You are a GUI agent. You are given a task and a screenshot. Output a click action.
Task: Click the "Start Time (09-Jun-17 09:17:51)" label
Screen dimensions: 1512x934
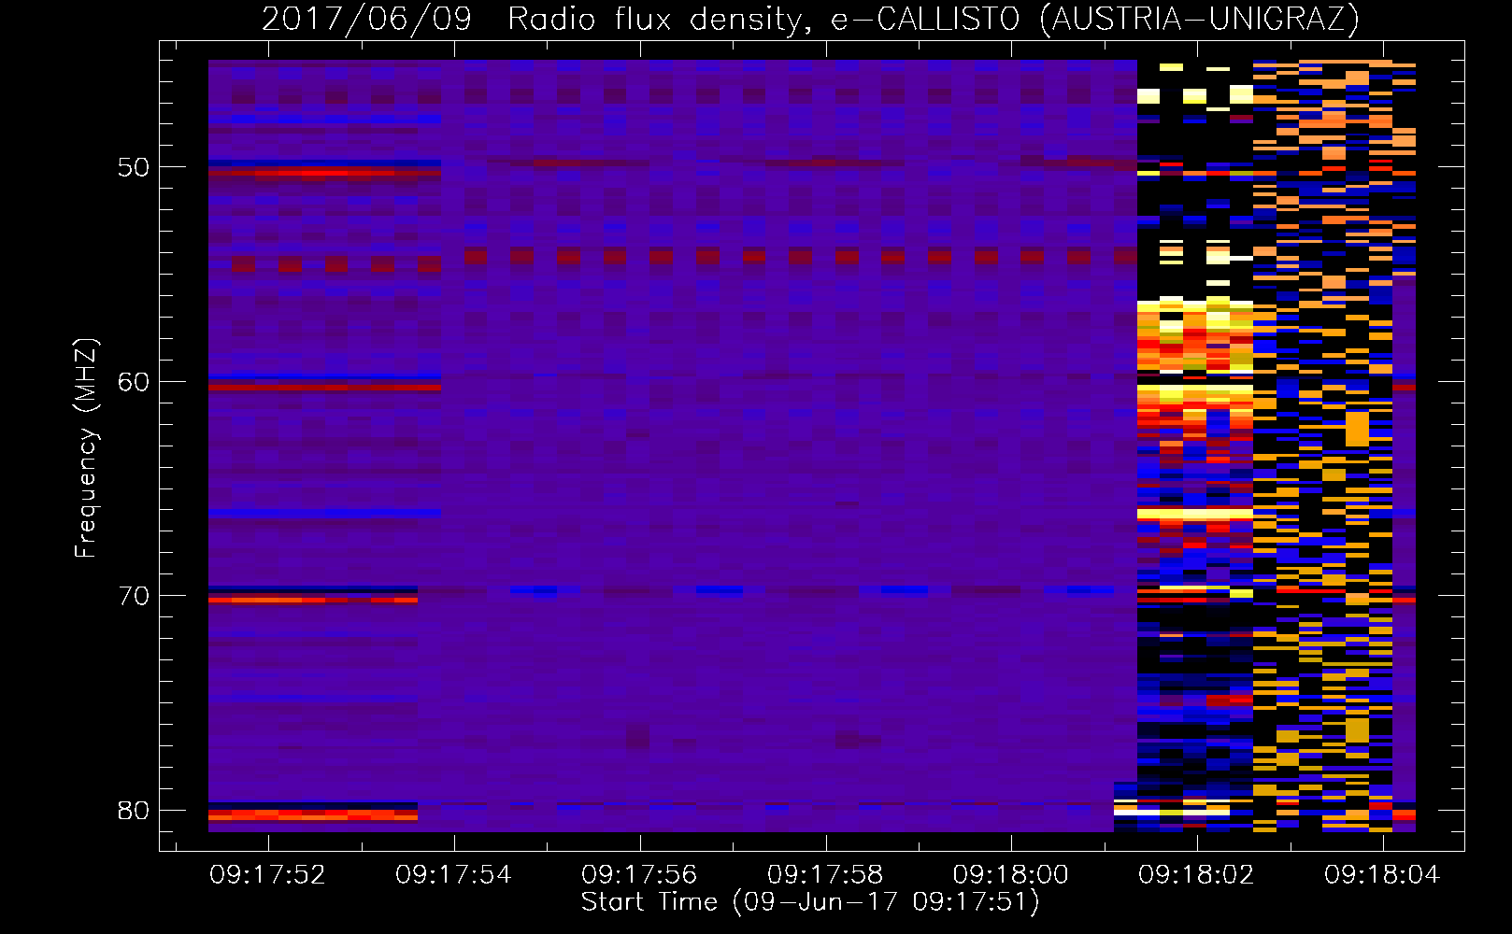(810, 902)
